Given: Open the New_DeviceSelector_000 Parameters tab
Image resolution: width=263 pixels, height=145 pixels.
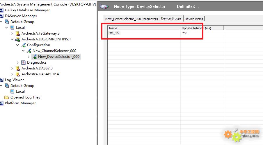Looking at the screenshot, I should (x=131, y=19).
